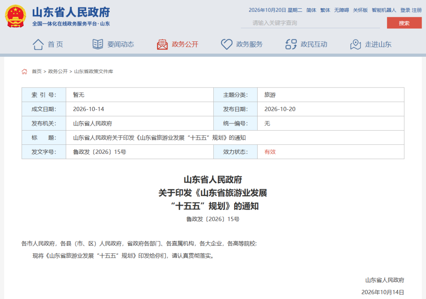Click 首页 in the breadcrumb
Screen dimensions: 426x299
tap(37, 71)
